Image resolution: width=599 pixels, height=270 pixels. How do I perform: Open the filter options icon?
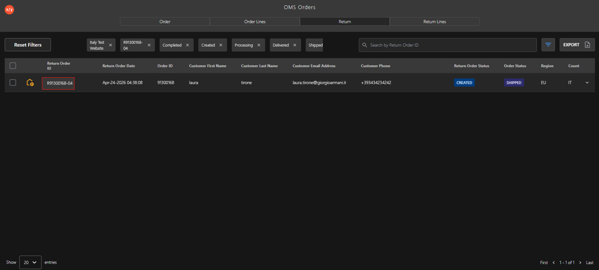(548, 45)
